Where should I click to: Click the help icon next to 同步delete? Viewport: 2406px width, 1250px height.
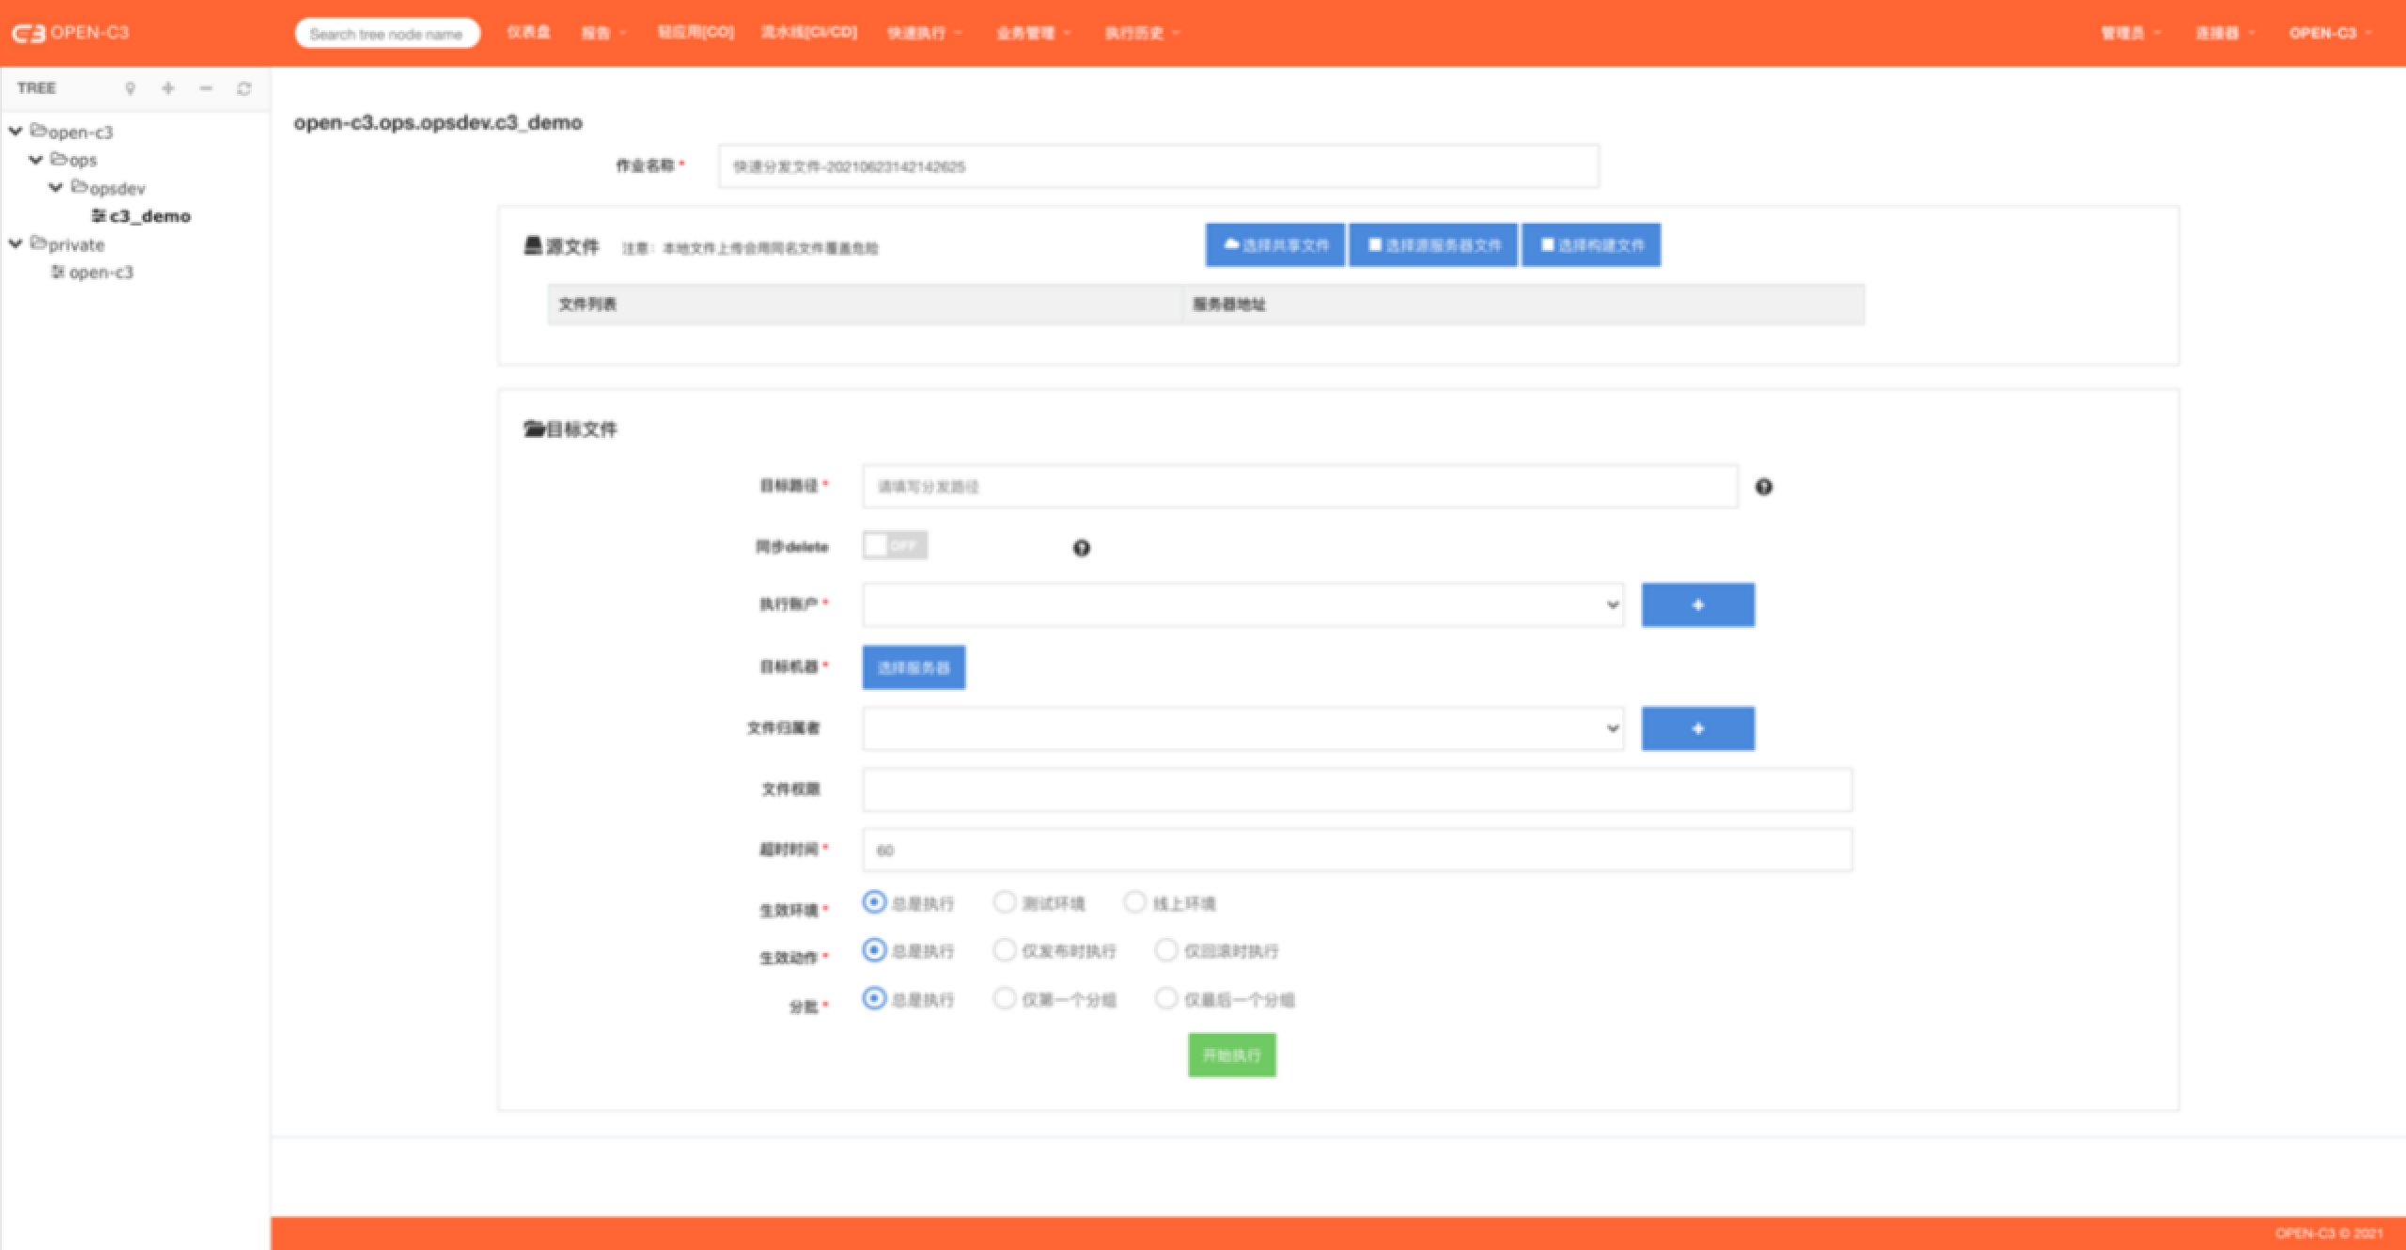(1081, 548)
